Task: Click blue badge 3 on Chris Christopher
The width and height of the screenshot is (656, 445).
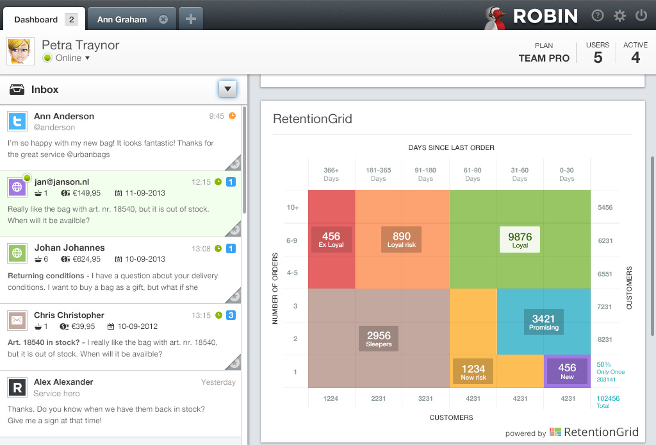Action: click(231, 315)
